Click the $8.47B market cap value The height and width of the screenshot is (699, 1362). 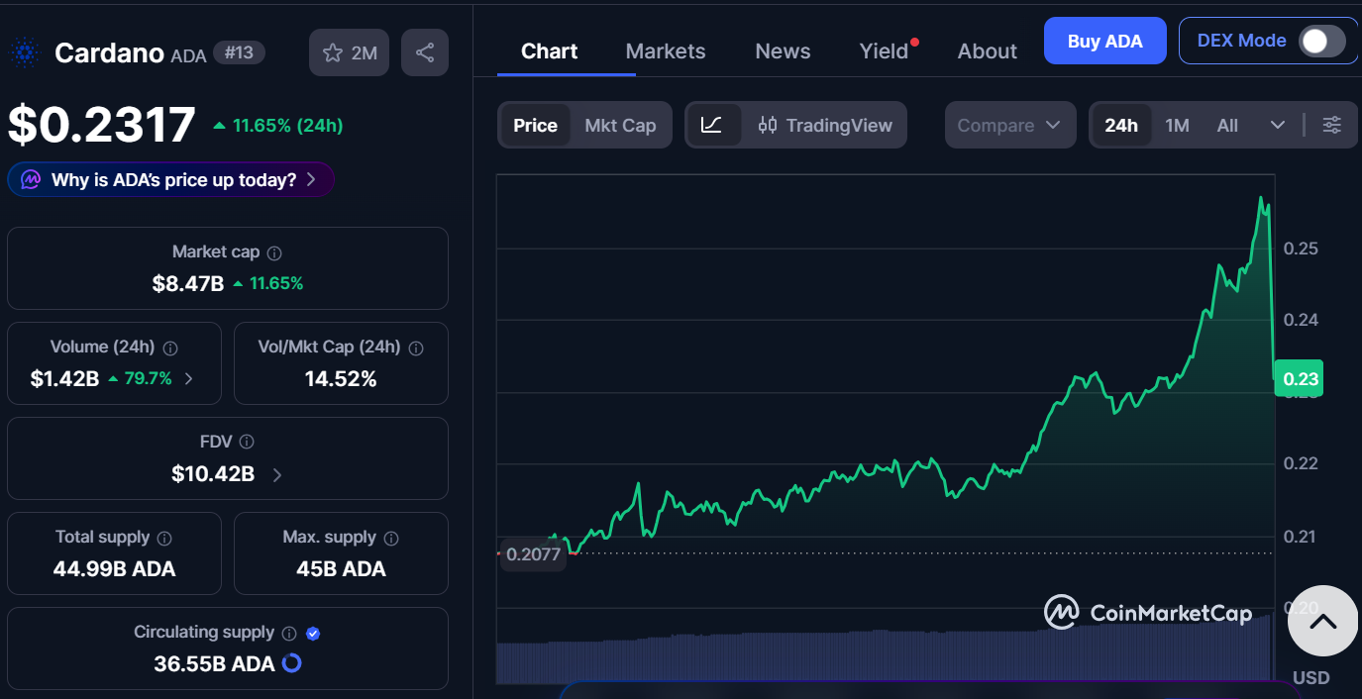[x=188, y=284]
